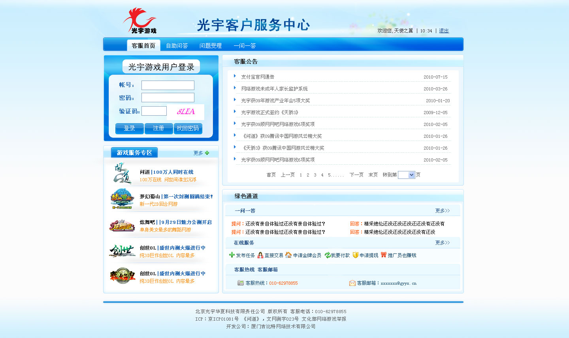The height and width of the screenshot is (338, 569).
Task: Expand 更多 in 在线服务 section
Action: tap(443, 243)
